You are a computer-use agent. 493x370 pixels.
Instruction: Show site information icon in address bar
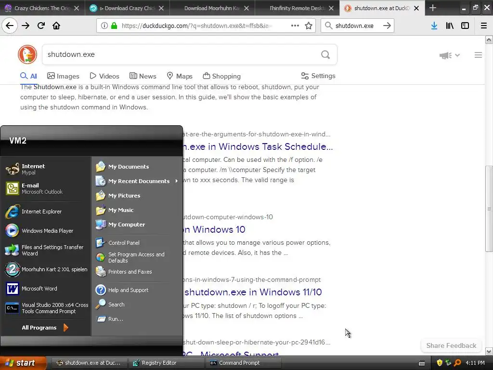point(104,26)
